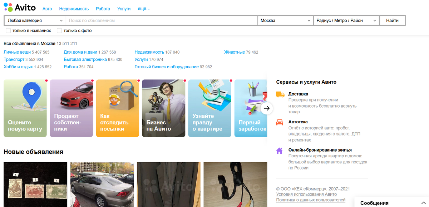The width and height of the screenshot is (429, 207).
Task: Open the 'Для дома и дачи' link
Action: (x=80, y=52)
